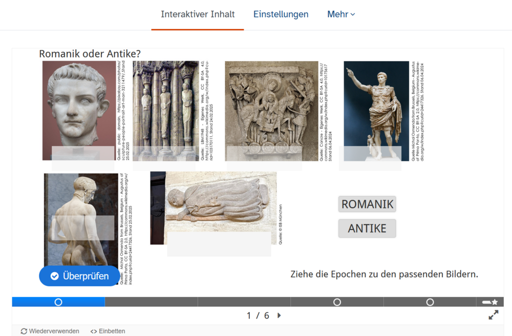512x336 pixels.
Task: Toggle fullscreen mode icon
Action: (494, 315)
